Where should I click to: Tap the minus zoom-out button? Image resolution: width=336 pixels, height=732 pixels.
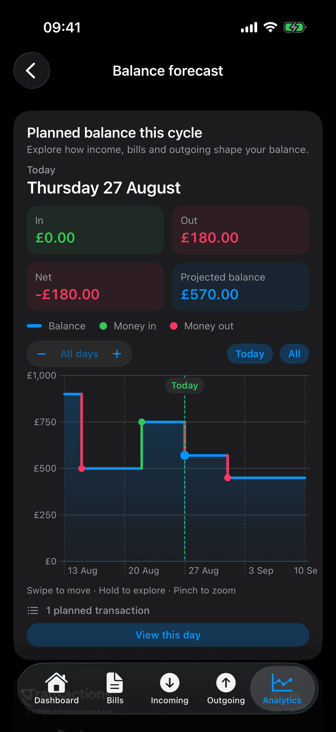(x=42, y=354)
